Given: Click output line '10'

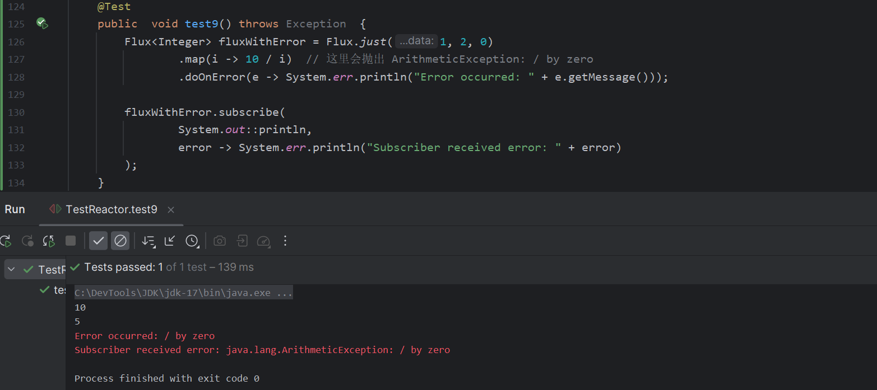Looking at the screenshot, I should tap(80, 307).
